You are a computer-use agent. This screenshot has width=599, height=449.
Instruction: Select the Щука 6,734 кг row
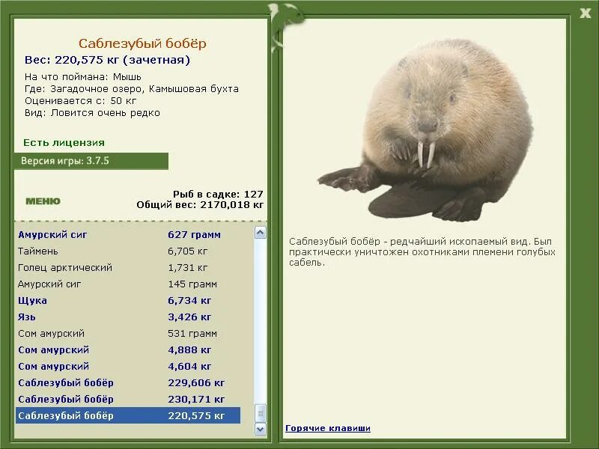click(x=128, y=301)
